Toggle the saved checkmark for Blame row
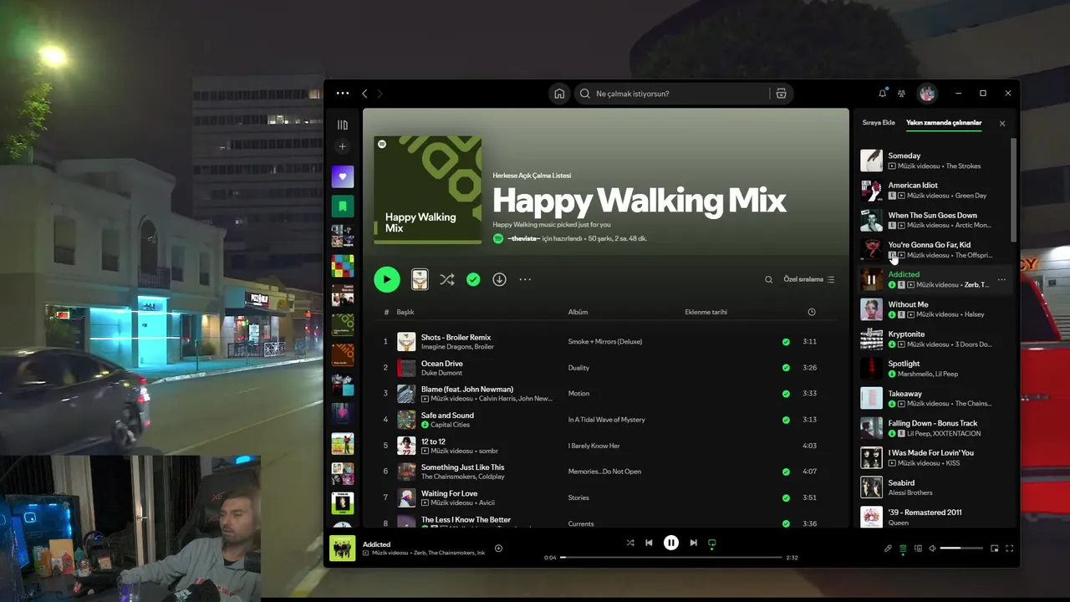 point(786,393)
